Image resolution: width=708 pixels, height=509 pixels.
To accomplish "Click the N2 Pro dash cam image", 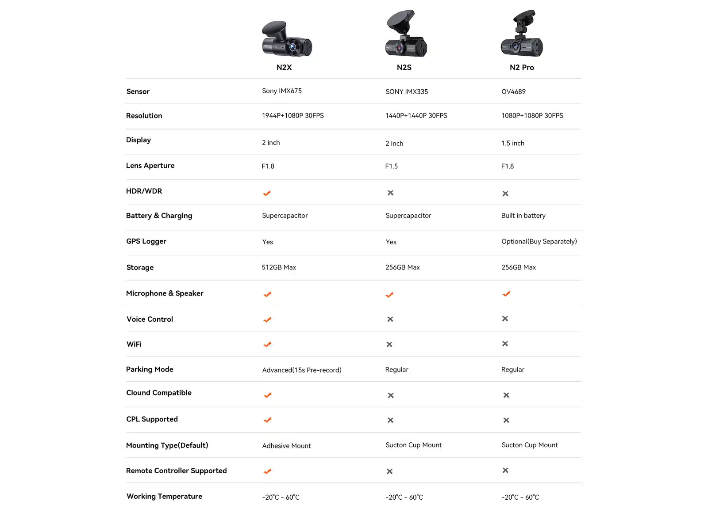I will pos(522,34).
